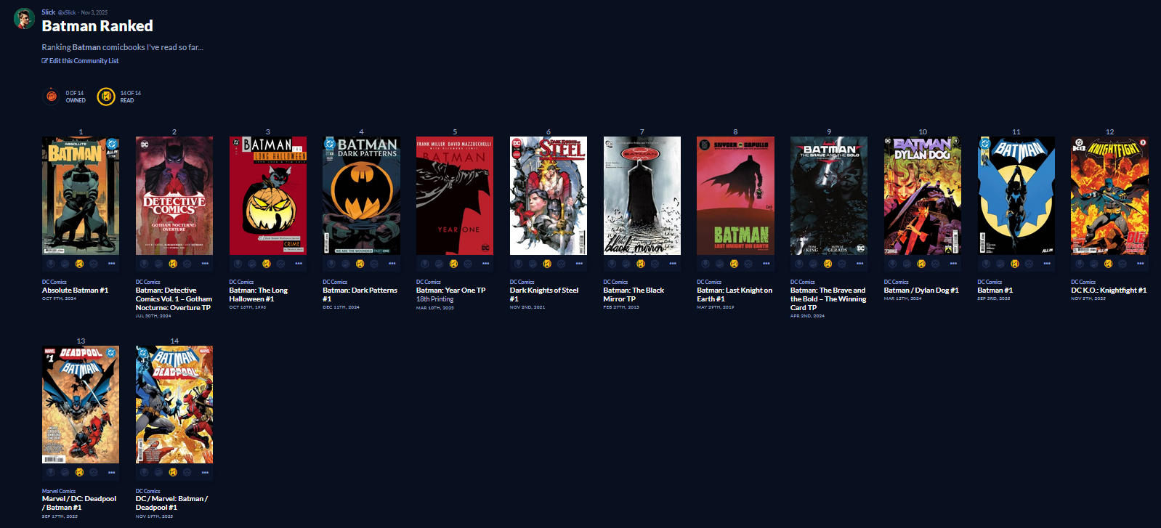This screenshot has width=1161, height=528.
Task: Add Brave and the Bold TP to collection
Action: [x=813, y=264]
